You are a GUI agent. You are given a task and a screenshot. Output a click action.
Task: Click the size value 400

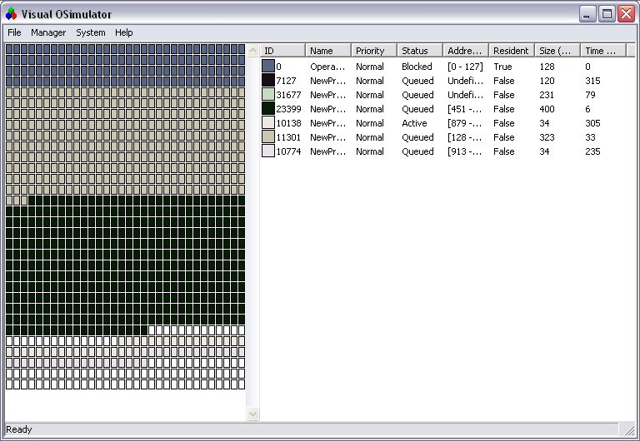click(547, 109)
